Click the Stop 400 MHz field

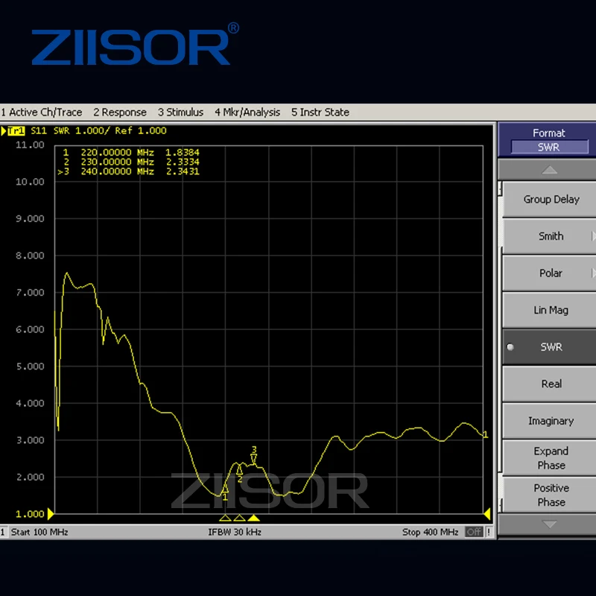(431, 532)
